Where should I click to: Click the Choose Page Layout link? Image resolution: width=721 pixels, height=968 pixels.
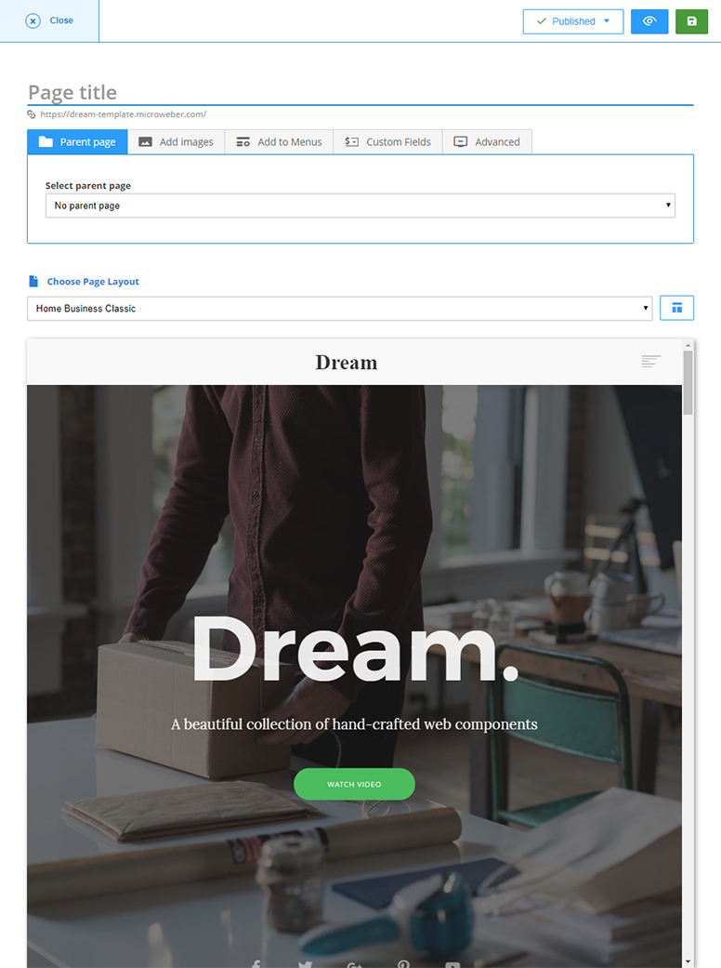(93, 282)
